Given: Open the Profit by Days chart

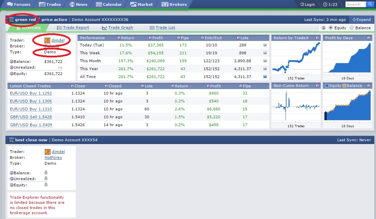Looking at the screenshot, I should [348, 58].
